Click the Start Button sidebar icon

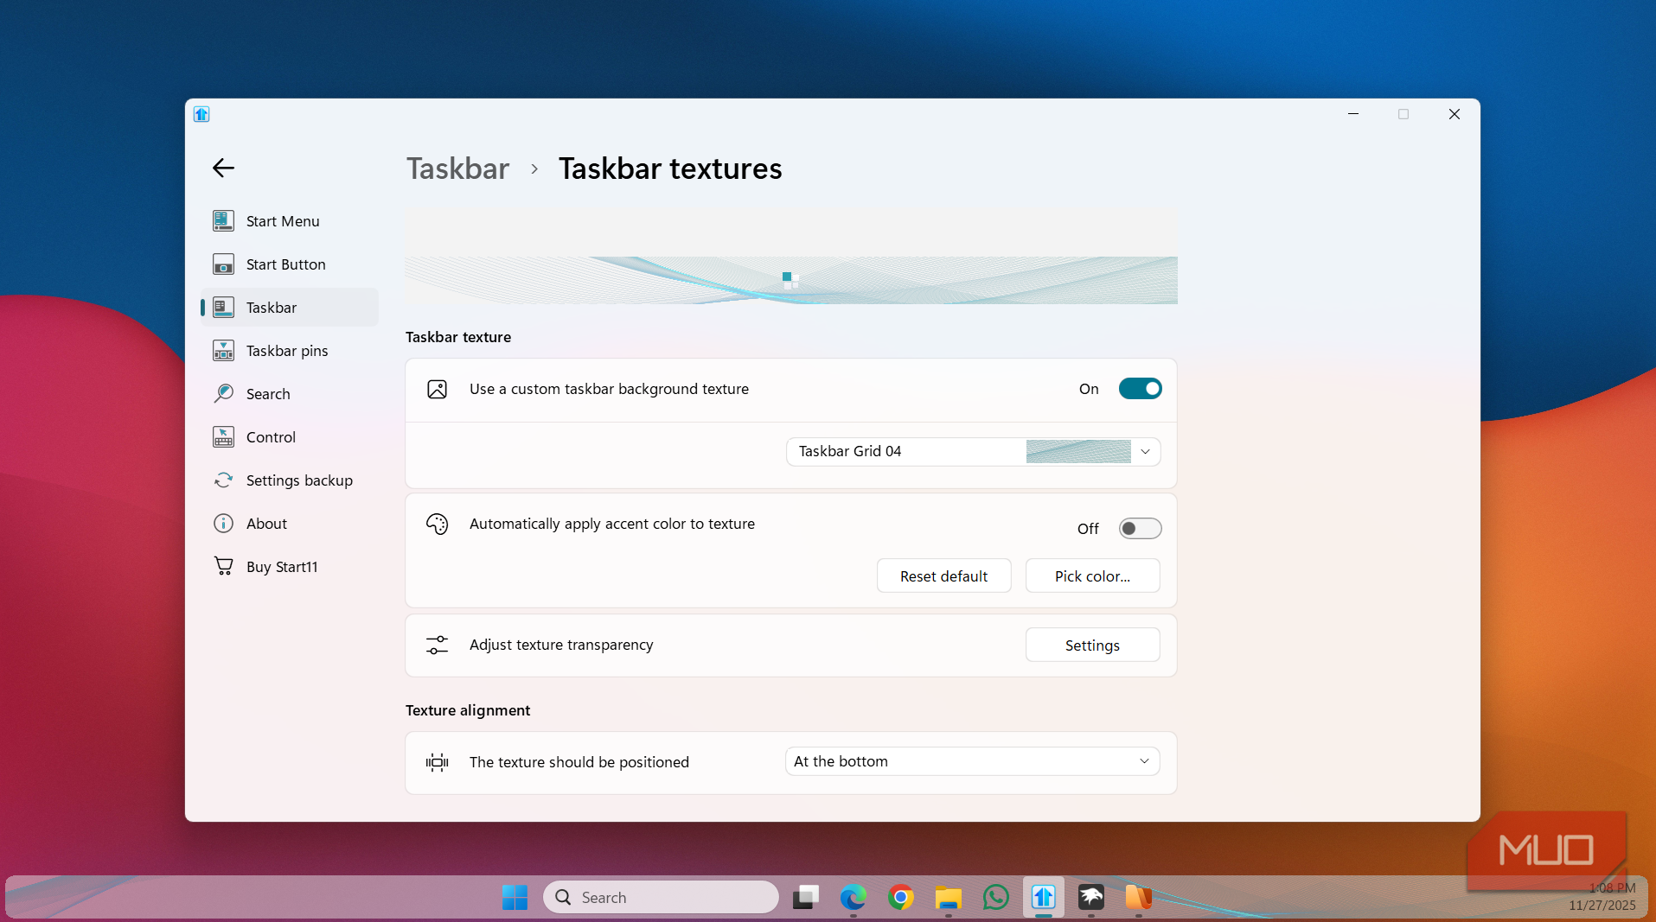tap(223, 264)
